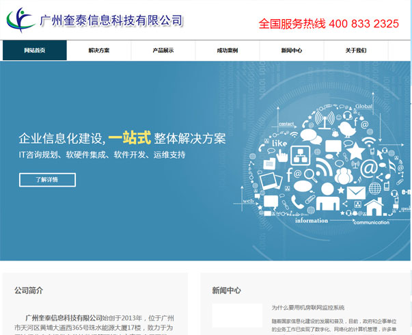This screenshot has height=335, width=412.
Task: Open the 关于我们 page
Action: pyautogui.click(x=355, y=51)
